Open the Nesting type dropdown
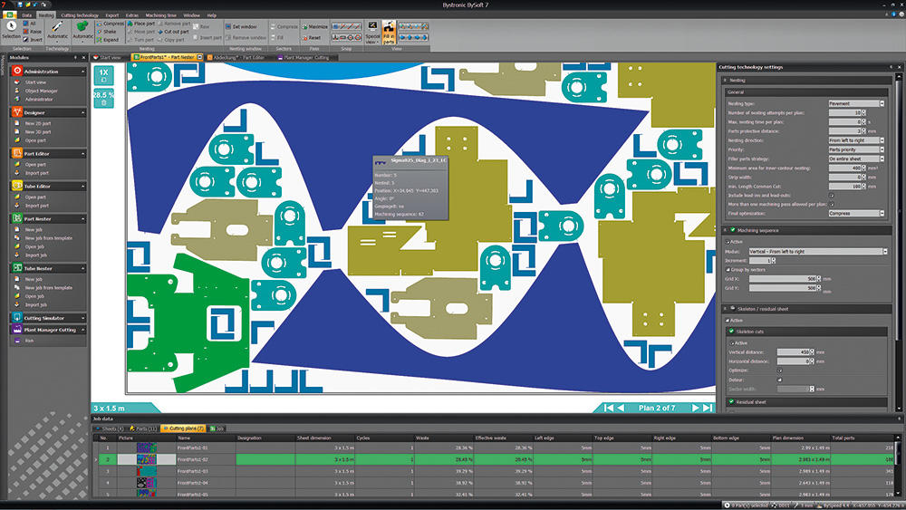Image resolution: width=906 pixels, height=510 pixels. pyautogui.click(x=856, y=103)
